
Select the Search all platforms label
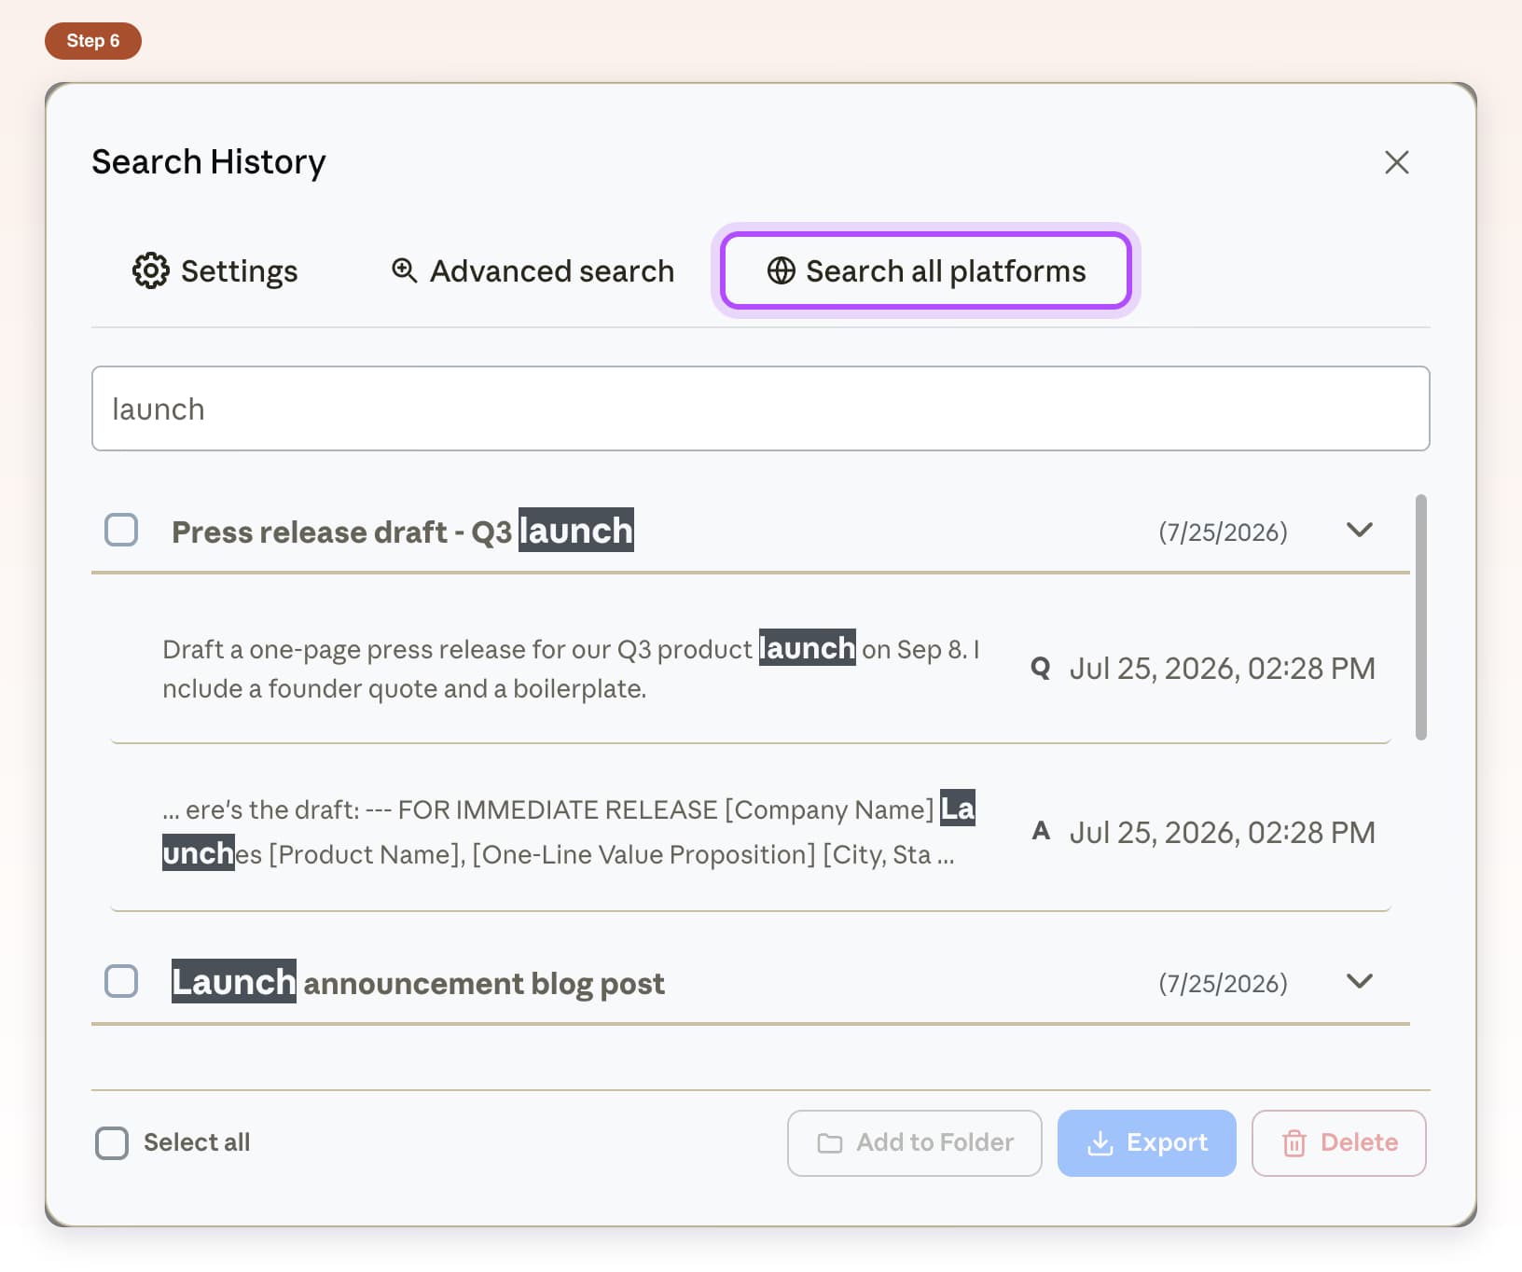(x=946, y=271)
